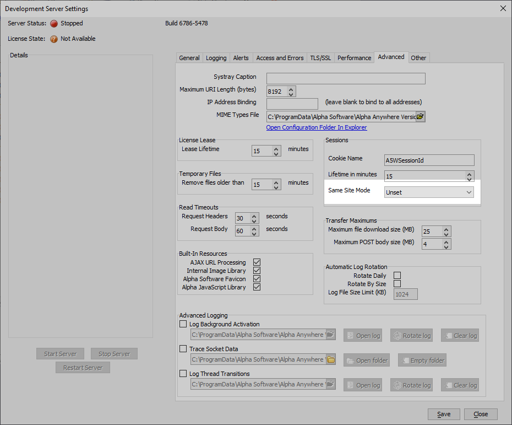Screen dimensions: 512x425
Task: Click the Open folder button
Action: (367, 361)
